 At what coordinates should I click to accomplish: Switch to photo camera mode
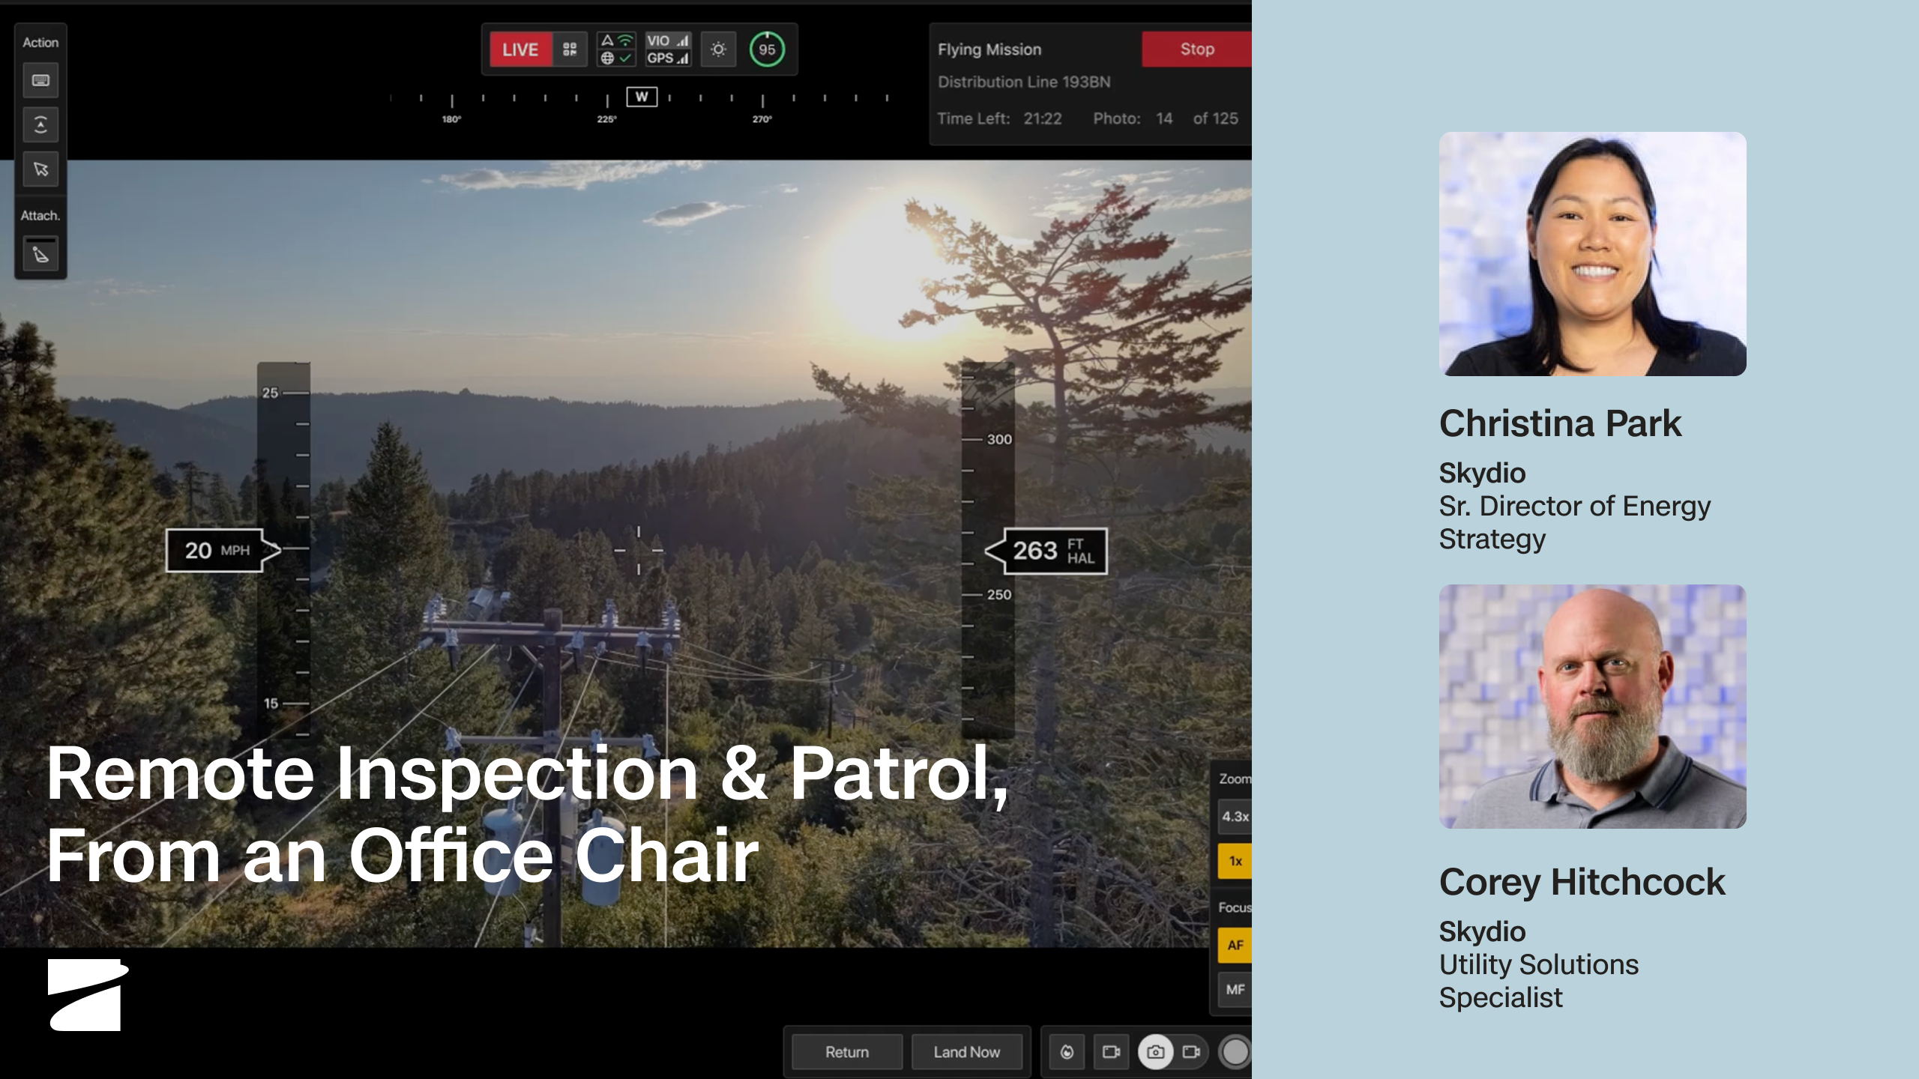point(1155,1052)
